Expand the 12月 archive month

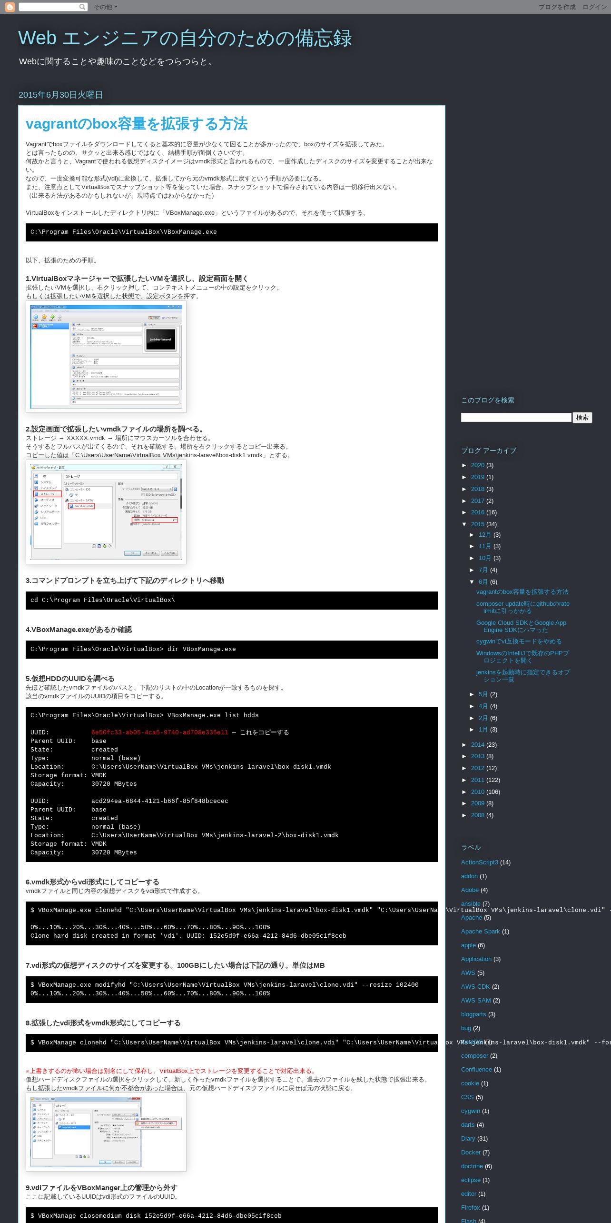473,535
